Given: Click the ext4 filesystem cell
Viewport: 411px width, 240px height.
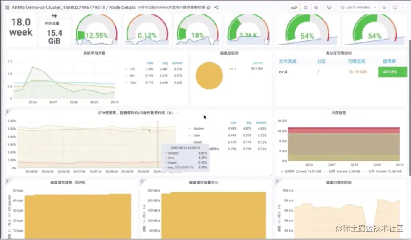Looking at the screenshot, I should click(283, 72).
